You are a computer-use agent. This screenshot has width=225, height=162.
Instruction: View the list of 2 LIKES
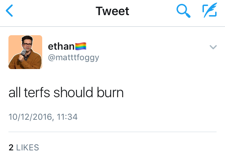[x=24, y=148]
